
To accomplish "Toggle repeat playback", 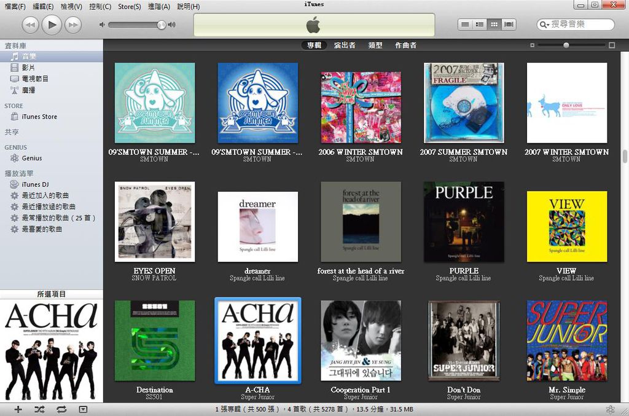I will tap(61, 410).
